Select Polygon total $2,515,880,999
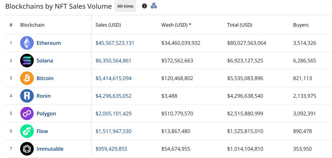 click(245, 113)
